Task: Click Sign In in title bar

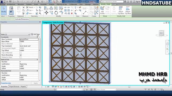Action: pyautogui.click(x=137, y=2)
